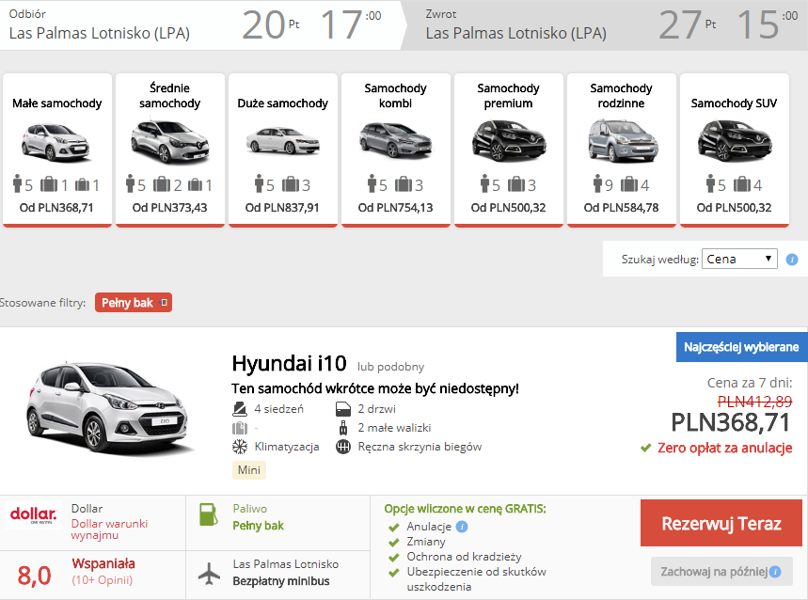
Task: Click the Najczęściej wybierane badge
Action: click(x=741, y=347)
